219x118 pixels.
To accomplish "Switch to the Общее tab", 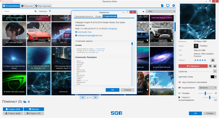I will tap(98, 16).
